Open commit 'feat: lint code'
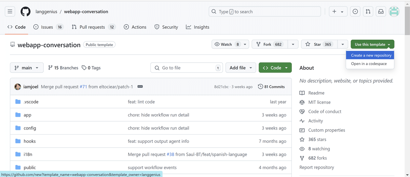 141,102
